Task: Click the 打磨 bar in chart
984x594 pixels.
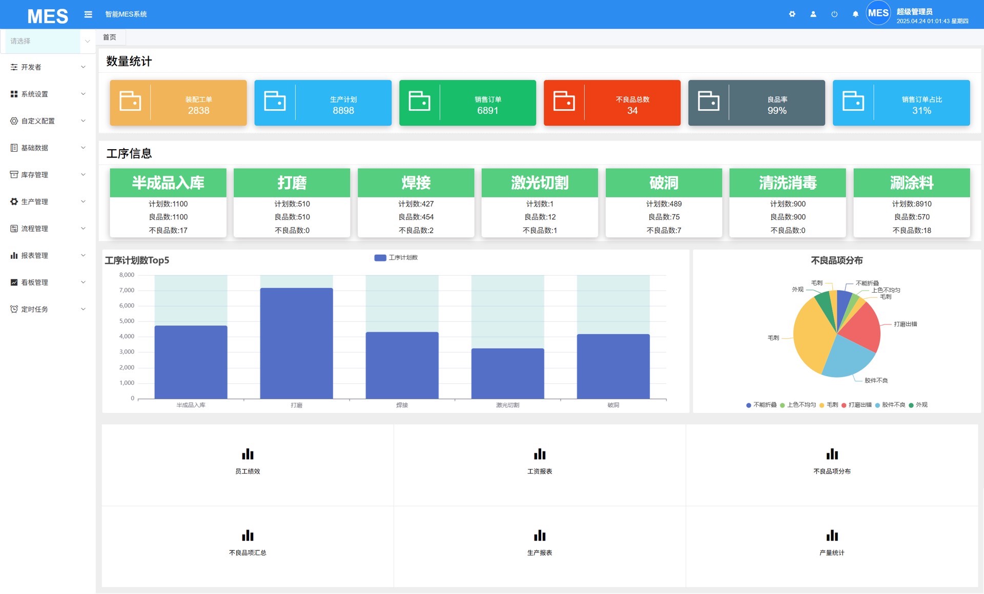Action: [x=296, y=343]
